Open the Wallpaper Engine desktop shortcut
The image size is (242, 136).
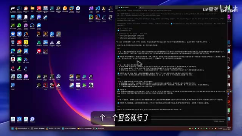[x=26, y=18]
